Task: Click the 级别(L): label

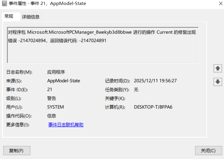Action: (14, 98)
